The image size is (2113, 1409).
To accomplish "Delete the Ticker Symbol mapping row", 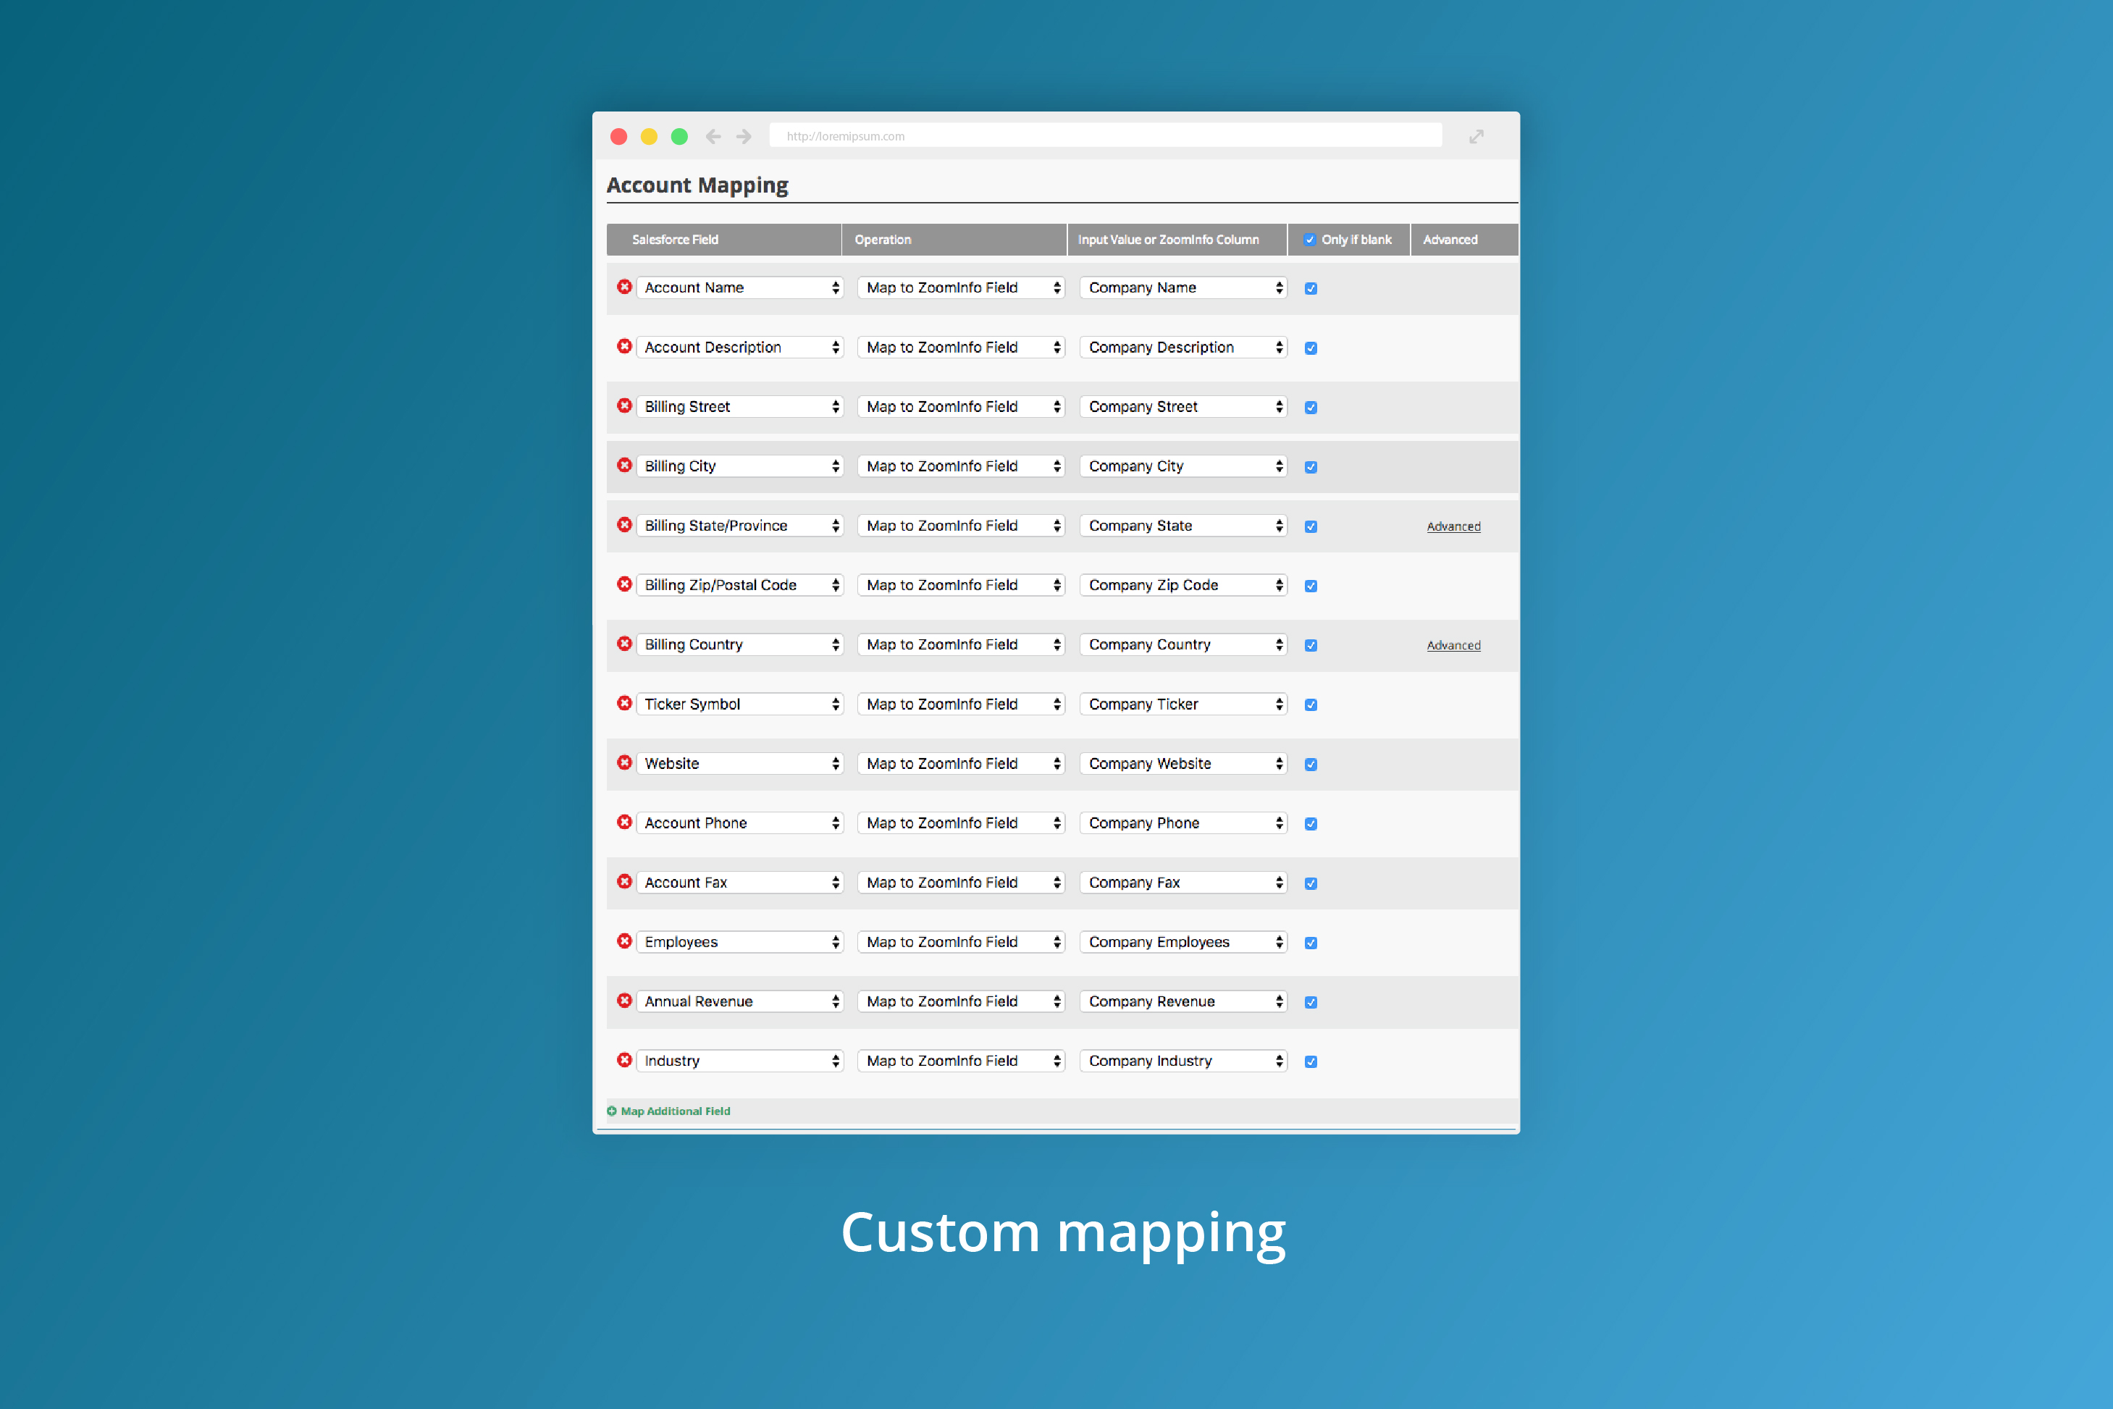I will click(625, 704).
